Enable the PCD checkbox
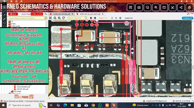Image resolution: width=194 pixels, height=108 pixels. click(x=123, y=18)
